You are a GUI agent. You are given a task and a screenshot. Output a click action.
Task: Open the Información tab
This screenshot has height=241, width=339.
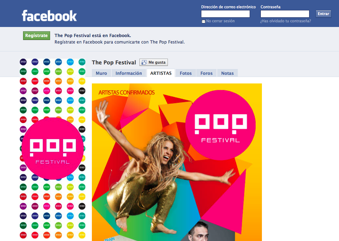pos(129,73)
